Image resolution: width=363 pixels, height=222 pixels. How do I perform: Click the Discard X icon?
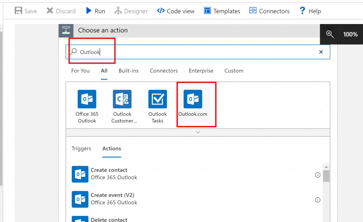pos(50,11)
